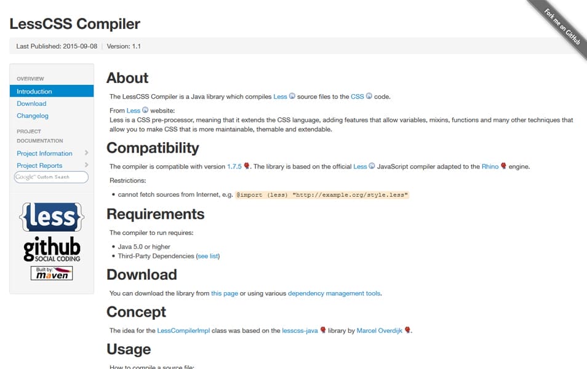
Task: Click external icon next to Rhino link
Action: coord(503,166)
